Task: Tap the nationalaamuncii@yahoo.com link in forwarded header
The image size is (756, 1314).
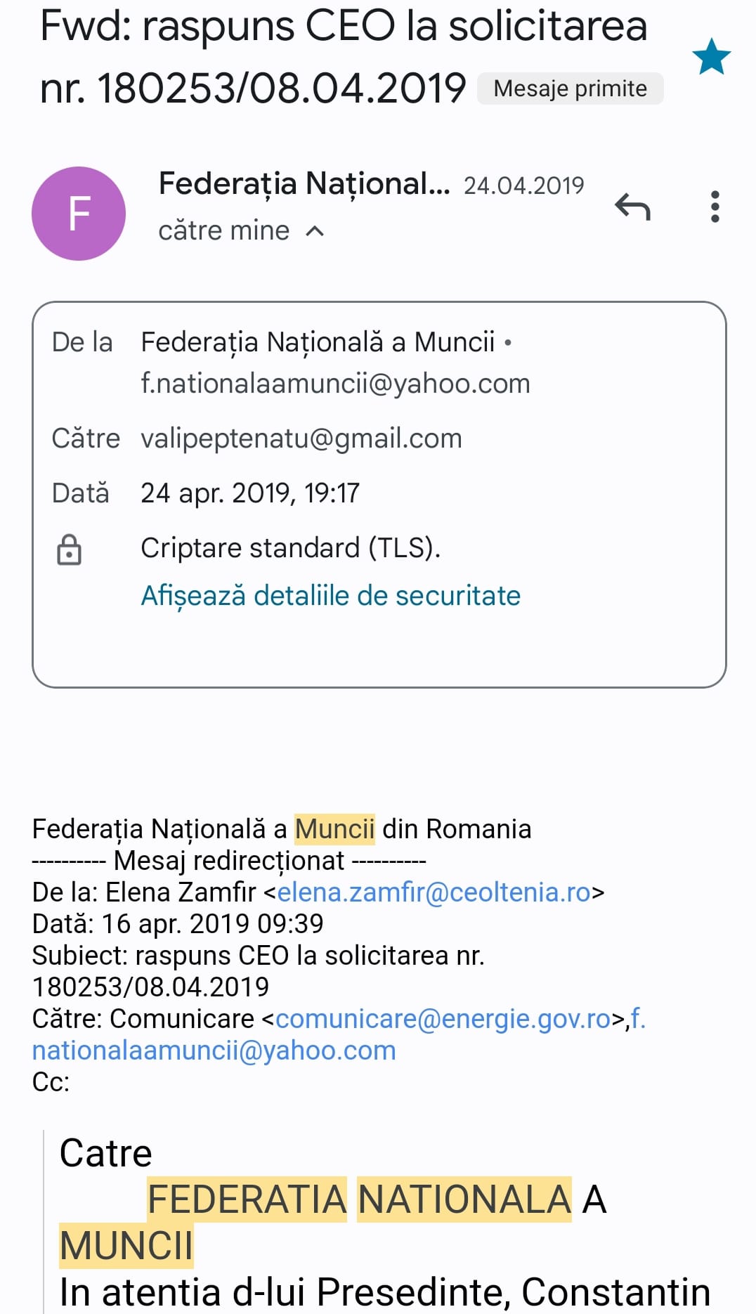Action: click(x=214, y=1050)
